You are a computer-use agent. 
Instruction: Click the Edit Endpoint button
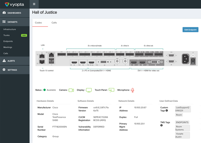(x=190, y=30)
